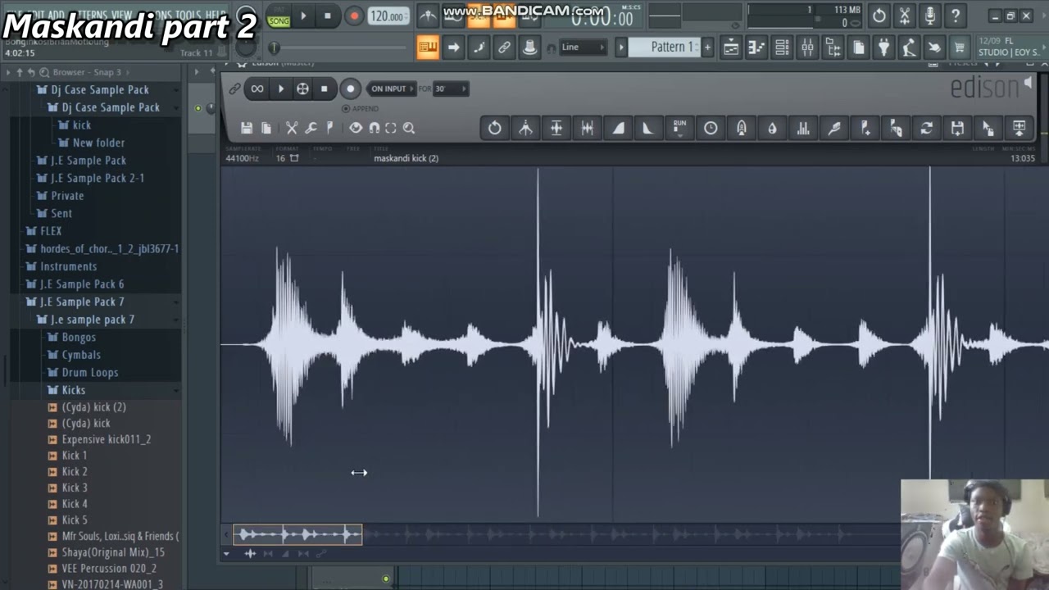Click Edison select-all brackets icon
Image resolution: width=1049 pixels, height=590 pixels.
tap(391, 128)
